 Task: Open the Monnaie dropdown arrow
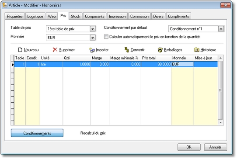tap(93, 38)
